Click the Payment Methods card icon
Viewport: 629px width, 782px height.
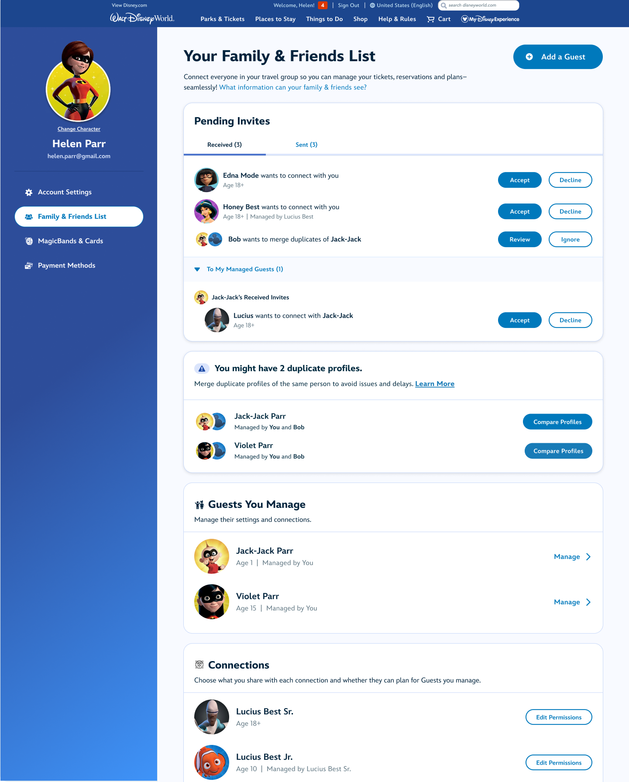click(x=29, y=265)
